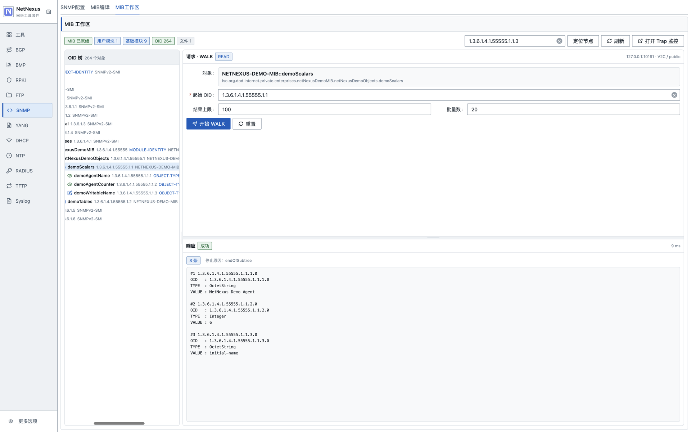This screenshot has width=691, height=432.
Task: Click value 'NetNexus Demo Agent' in response
Action: 232,292
